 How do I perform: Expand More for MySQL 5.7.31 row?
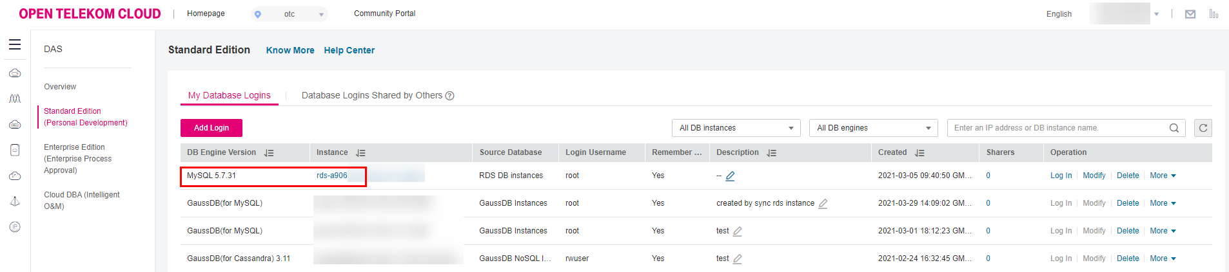point(1163,176)
